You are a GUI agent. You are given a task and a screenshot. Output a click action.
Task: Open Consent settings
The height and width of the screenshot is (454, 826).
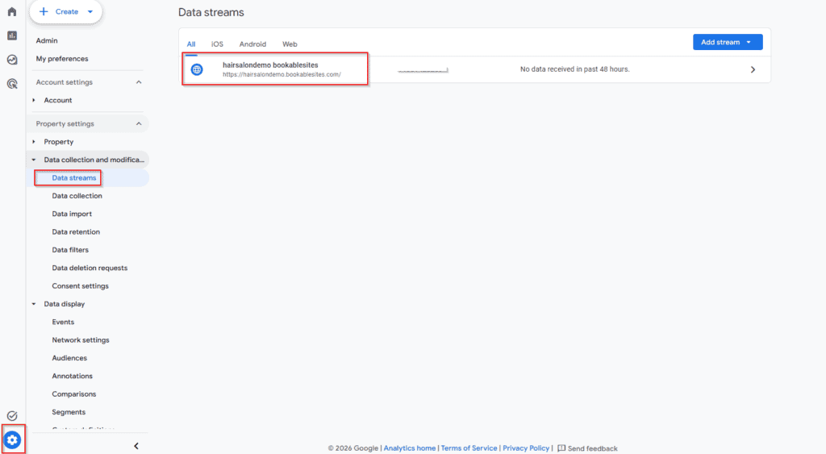tap(80, 286)
